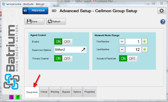This screenshot has height=102, width=168.
Task: Open the Options tab
Action: pyautogui.click(x=77, y=92)
